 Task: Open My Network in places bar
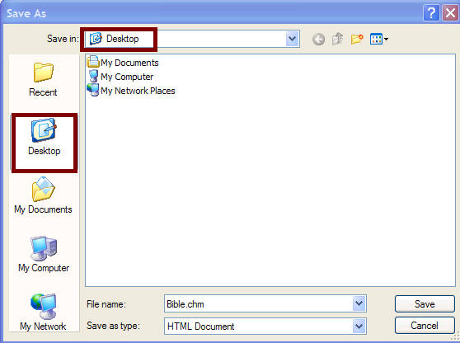(x=43, y=312)
